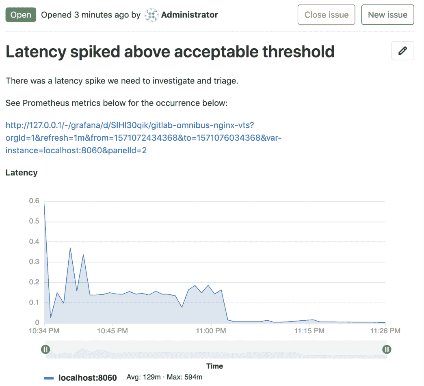This screenshot has width=424, height=386.
Task: Create a New issue
Action: click(x=387, y=15)
